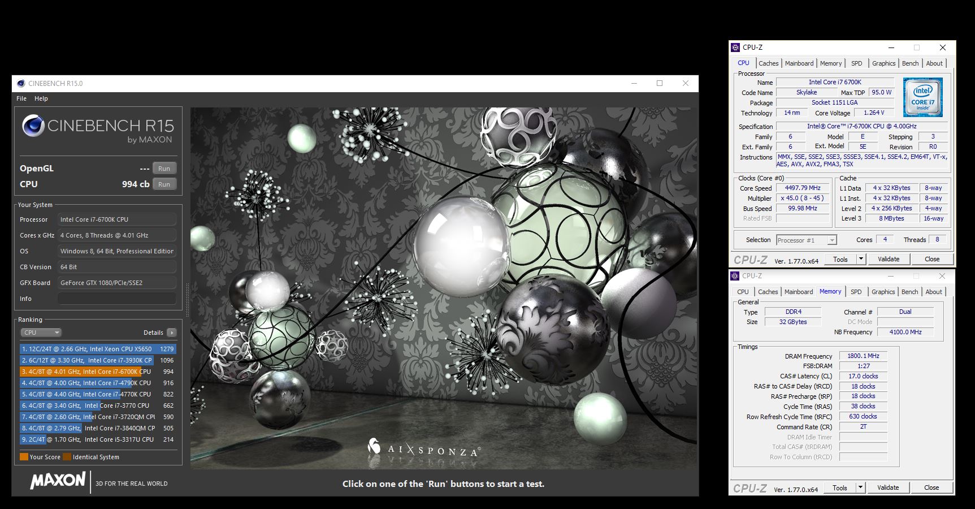Select ranking row Core i7-3930K

pos(98,360)
